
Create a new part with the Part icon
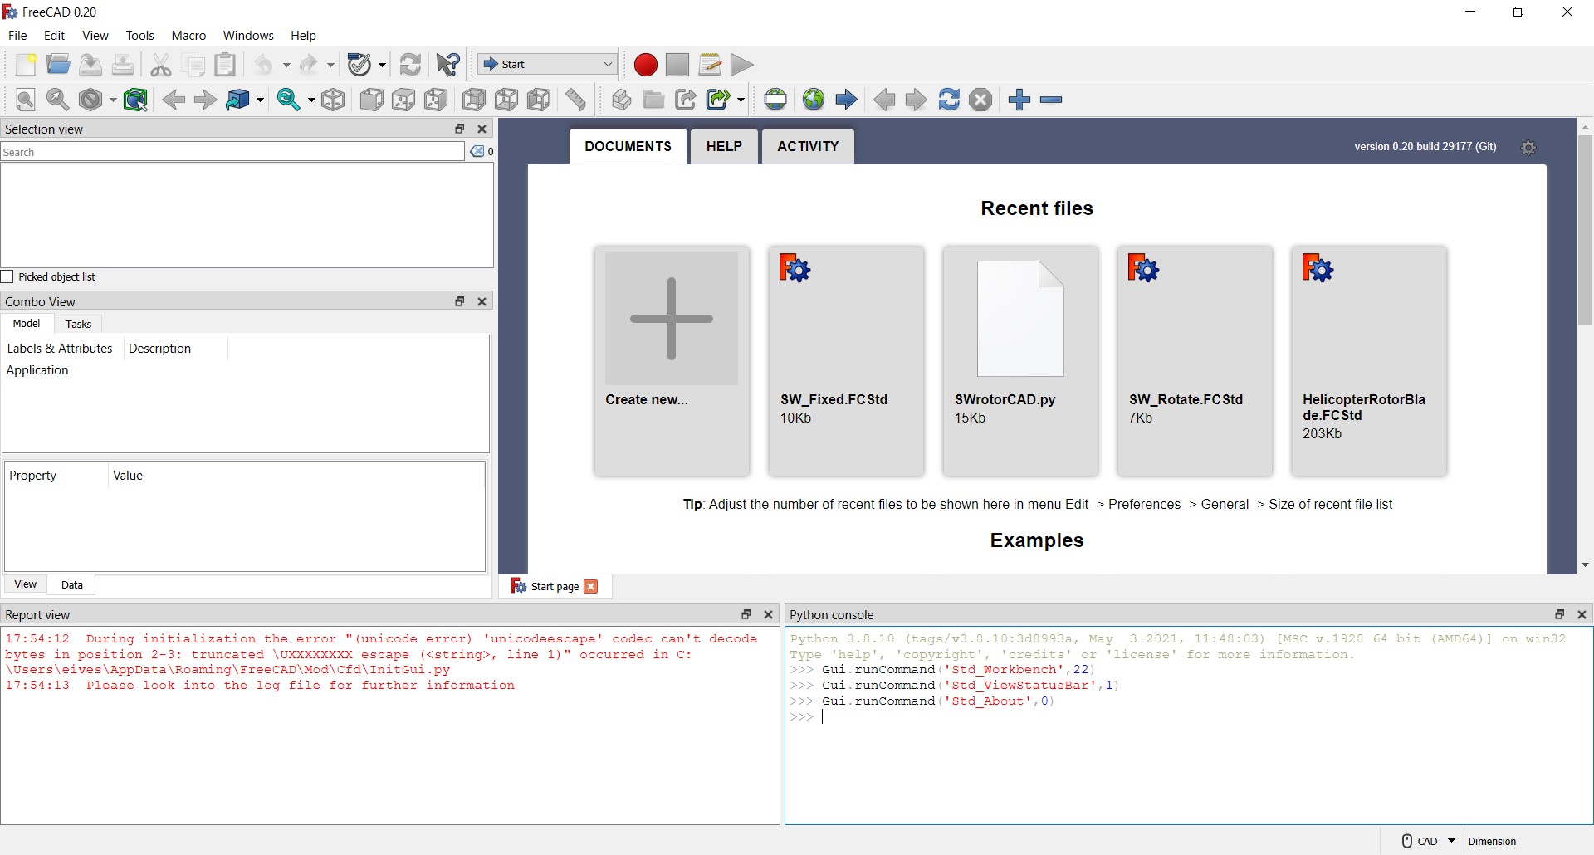click(x=620, y=100)
